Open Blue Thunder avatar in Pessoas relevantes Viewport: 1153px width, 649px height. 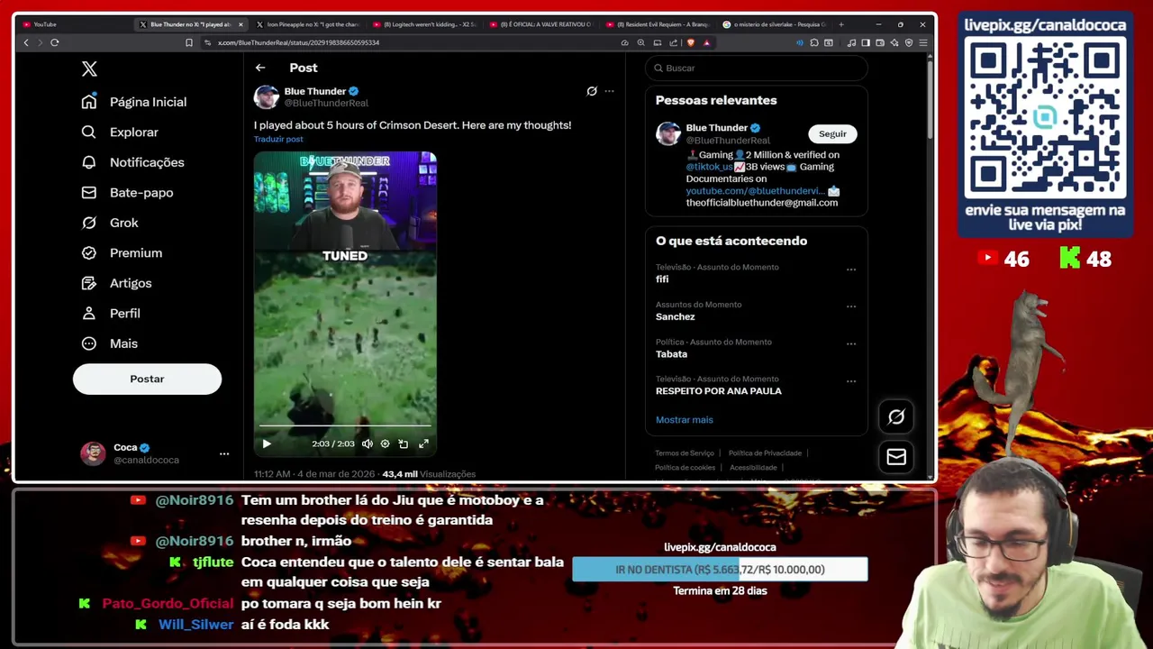pos(668,133)
